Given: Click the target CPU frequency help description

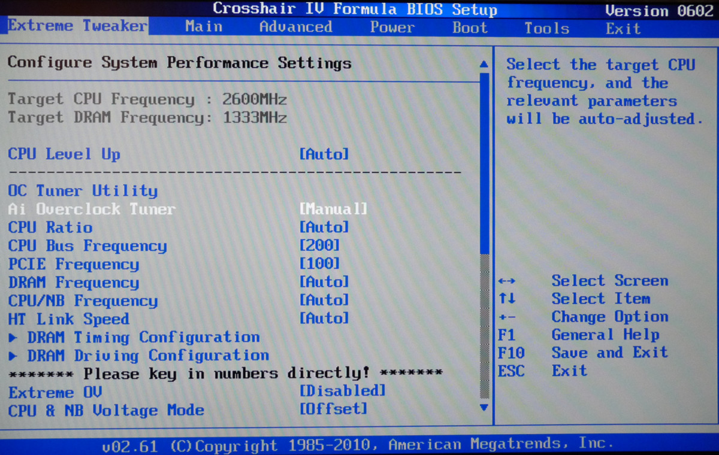Looking at the screenshot, I should [x=604, y=92].
